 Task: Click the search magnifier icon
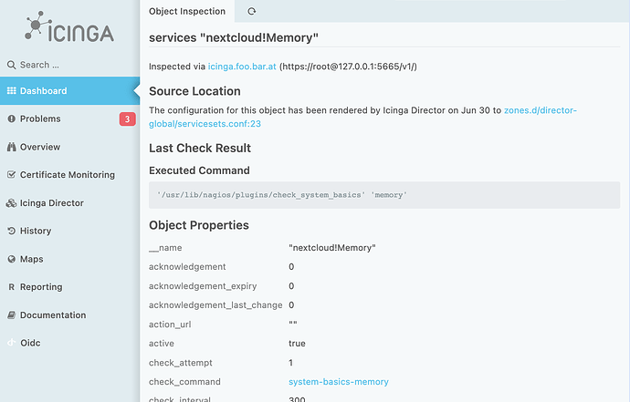(x=12, y=65)
